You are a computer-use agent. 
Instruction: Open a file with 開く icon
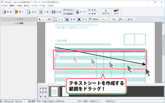click(20, 12)
